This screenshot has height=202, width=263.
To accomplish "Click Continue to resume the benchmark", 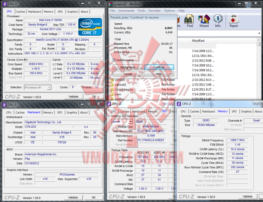I will point(159,67).
